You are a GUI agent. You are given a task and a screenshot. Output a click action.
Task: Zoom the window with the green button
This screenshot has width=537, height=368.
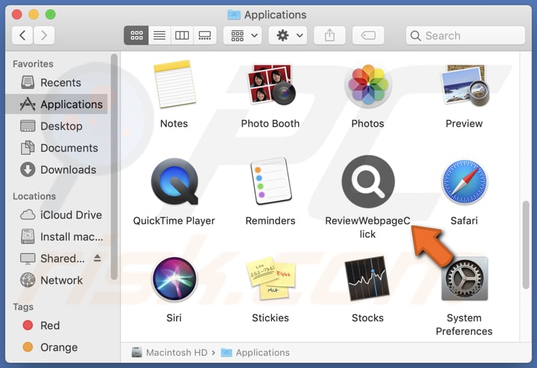point(50,14)
